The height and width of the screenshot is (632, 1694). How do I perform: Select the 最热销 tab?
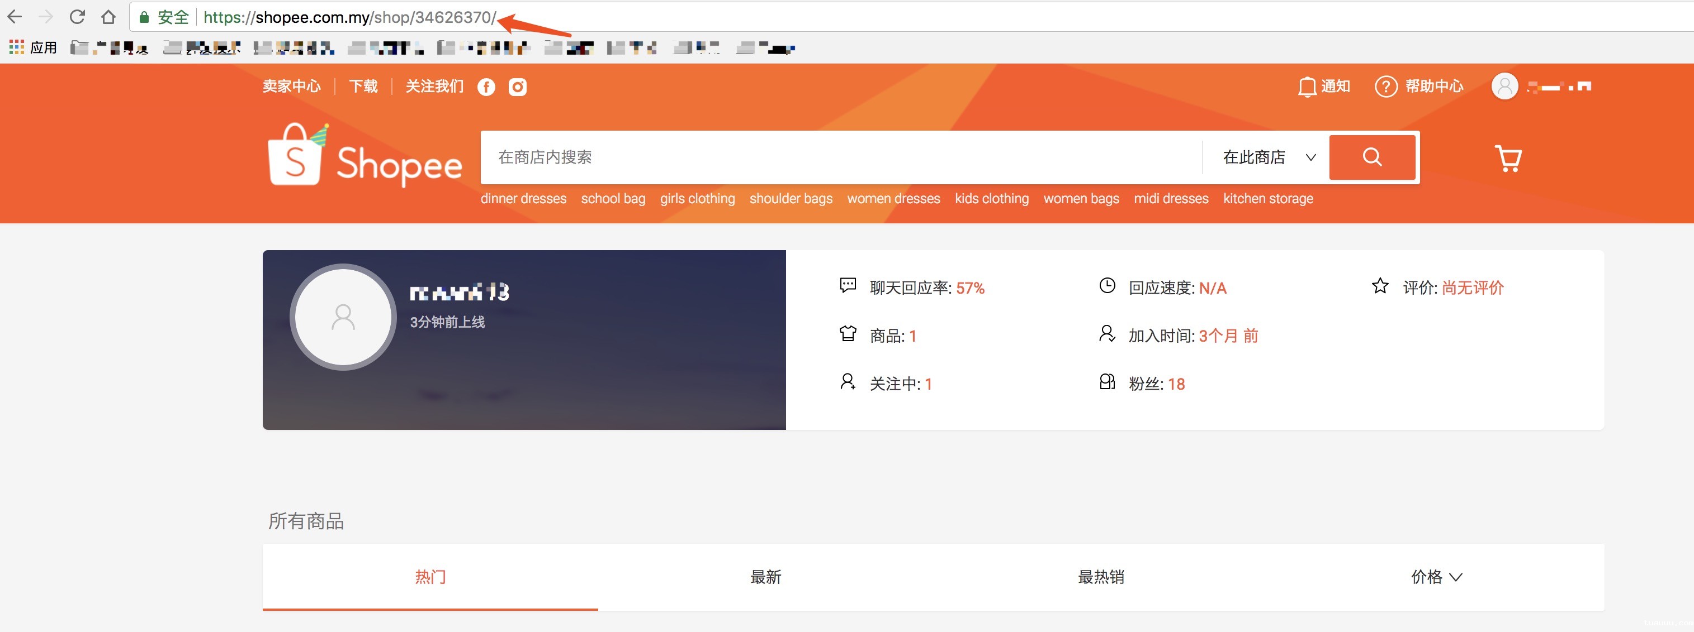coord(1100,577)
